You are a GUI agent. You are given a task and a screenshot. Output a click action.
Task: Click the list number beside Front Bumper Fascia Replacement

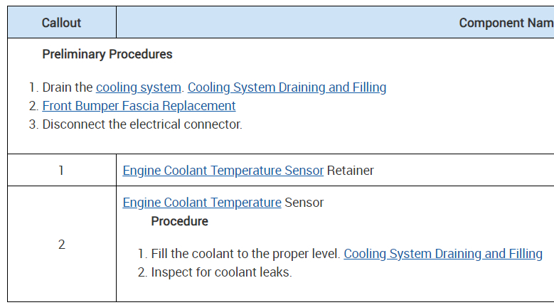[x=33, y=106]
